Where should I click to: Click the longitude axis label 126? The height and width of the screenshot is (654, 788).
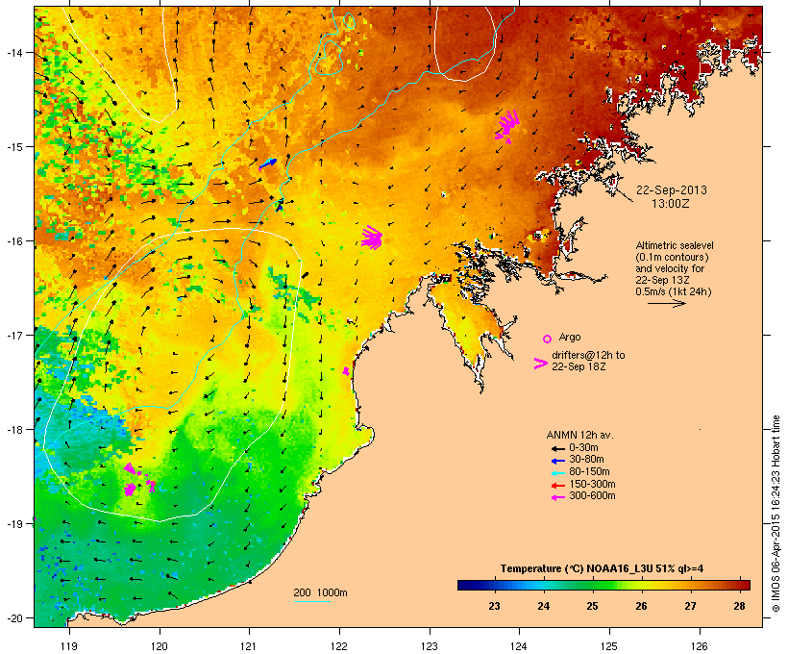699,646
